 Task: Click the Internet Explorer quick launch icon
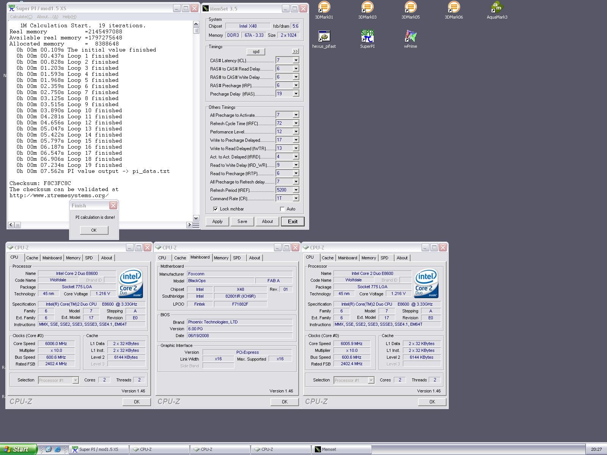tap(58, 449)
